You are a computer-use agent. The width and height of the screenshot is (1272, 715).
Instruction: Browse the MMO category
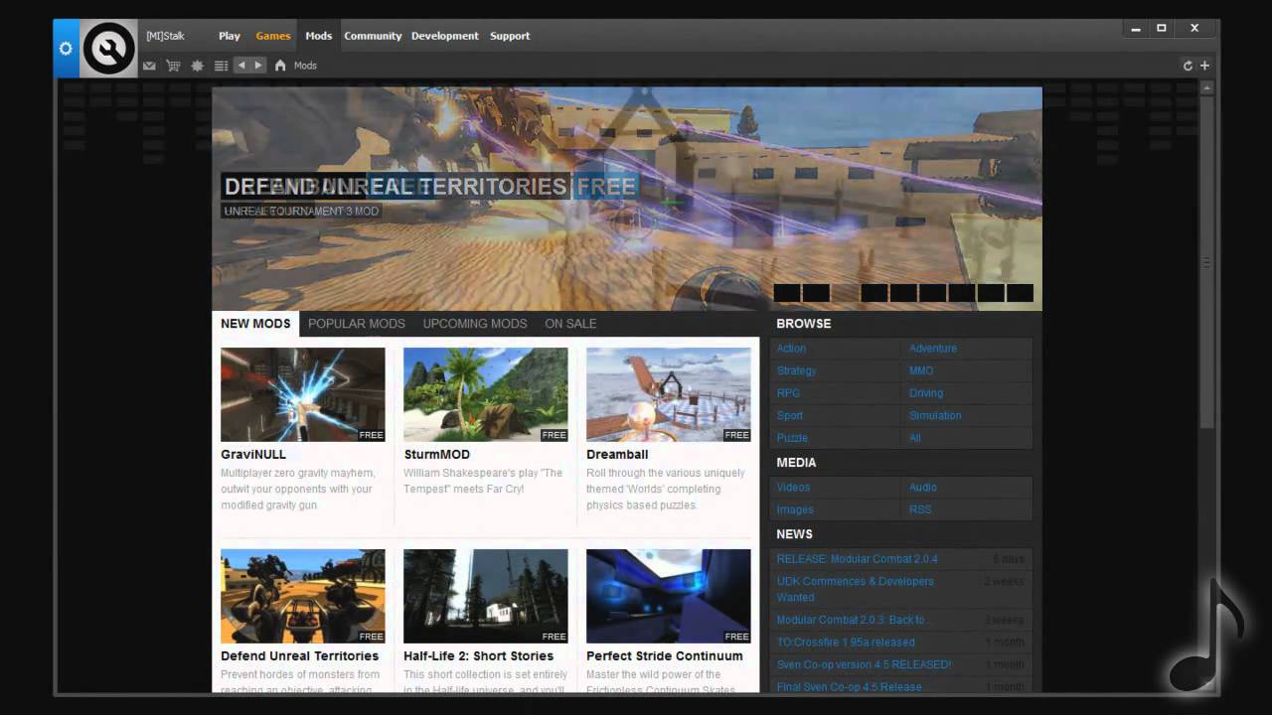921,370
